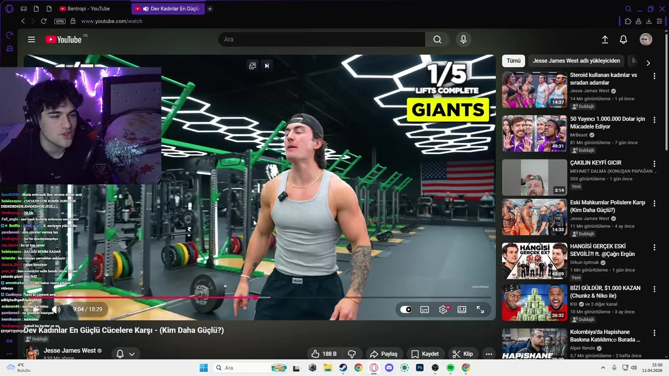Select the Tümü filter chip
Screen dimensions: 669x376
tap(514, 61)
